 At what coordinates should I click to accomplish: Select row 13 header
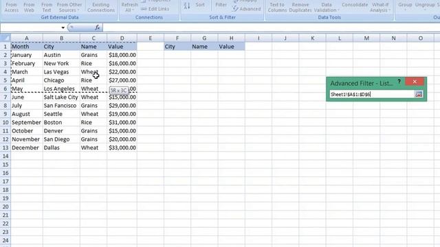click(x=5, y=148)
